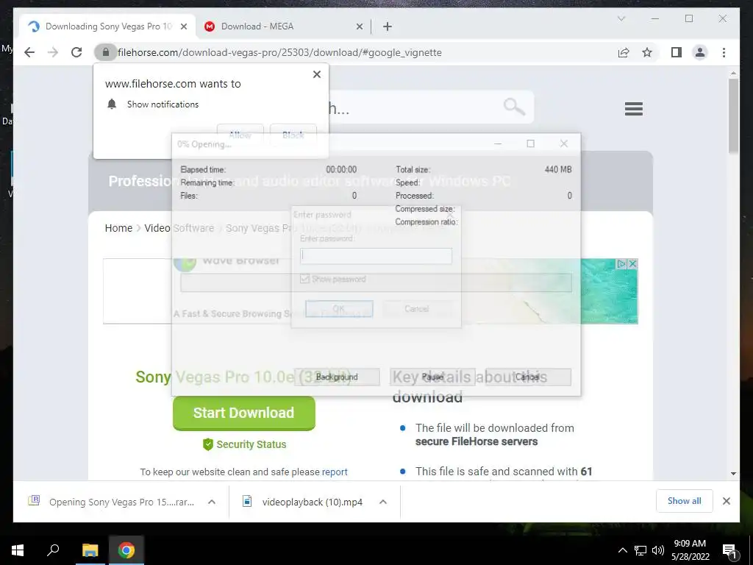The image size is (753, 565).
Task: Expand Sony Vegas Pro rar download options
Action: tap(211, 502)
